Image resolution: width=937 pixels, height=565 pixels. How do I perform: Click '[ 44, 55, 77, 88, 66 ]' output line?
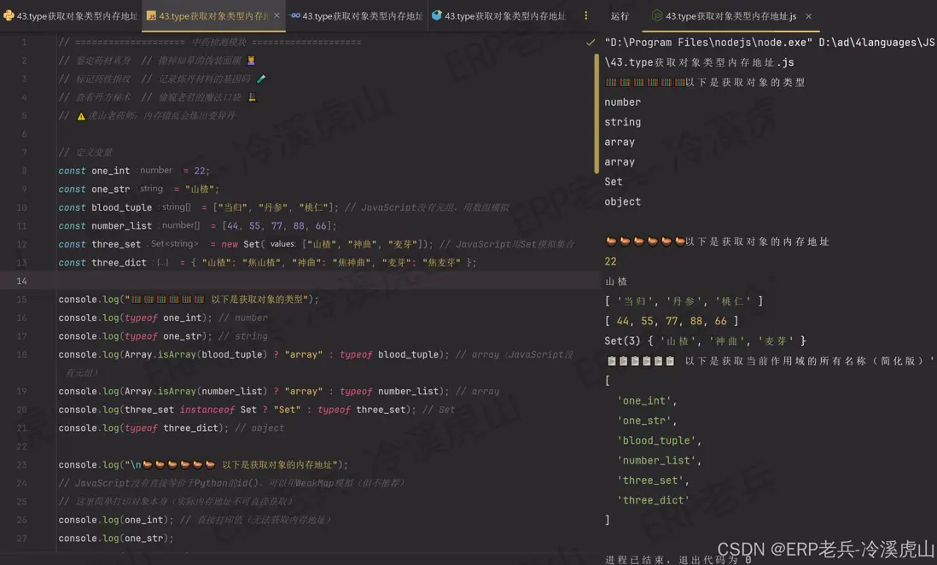[671, 321]
